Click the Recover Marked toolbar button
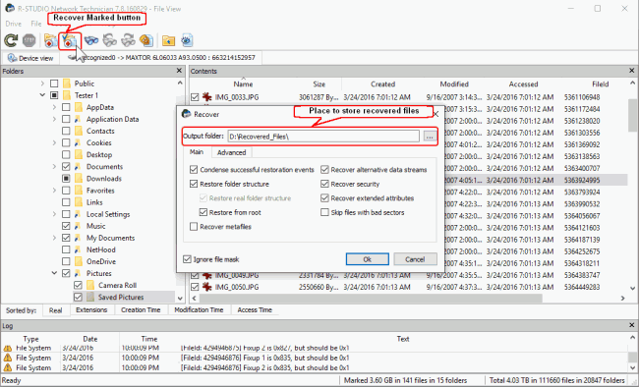Image resolution: width=639 pixels, height=387 pixels. point(69,40)
